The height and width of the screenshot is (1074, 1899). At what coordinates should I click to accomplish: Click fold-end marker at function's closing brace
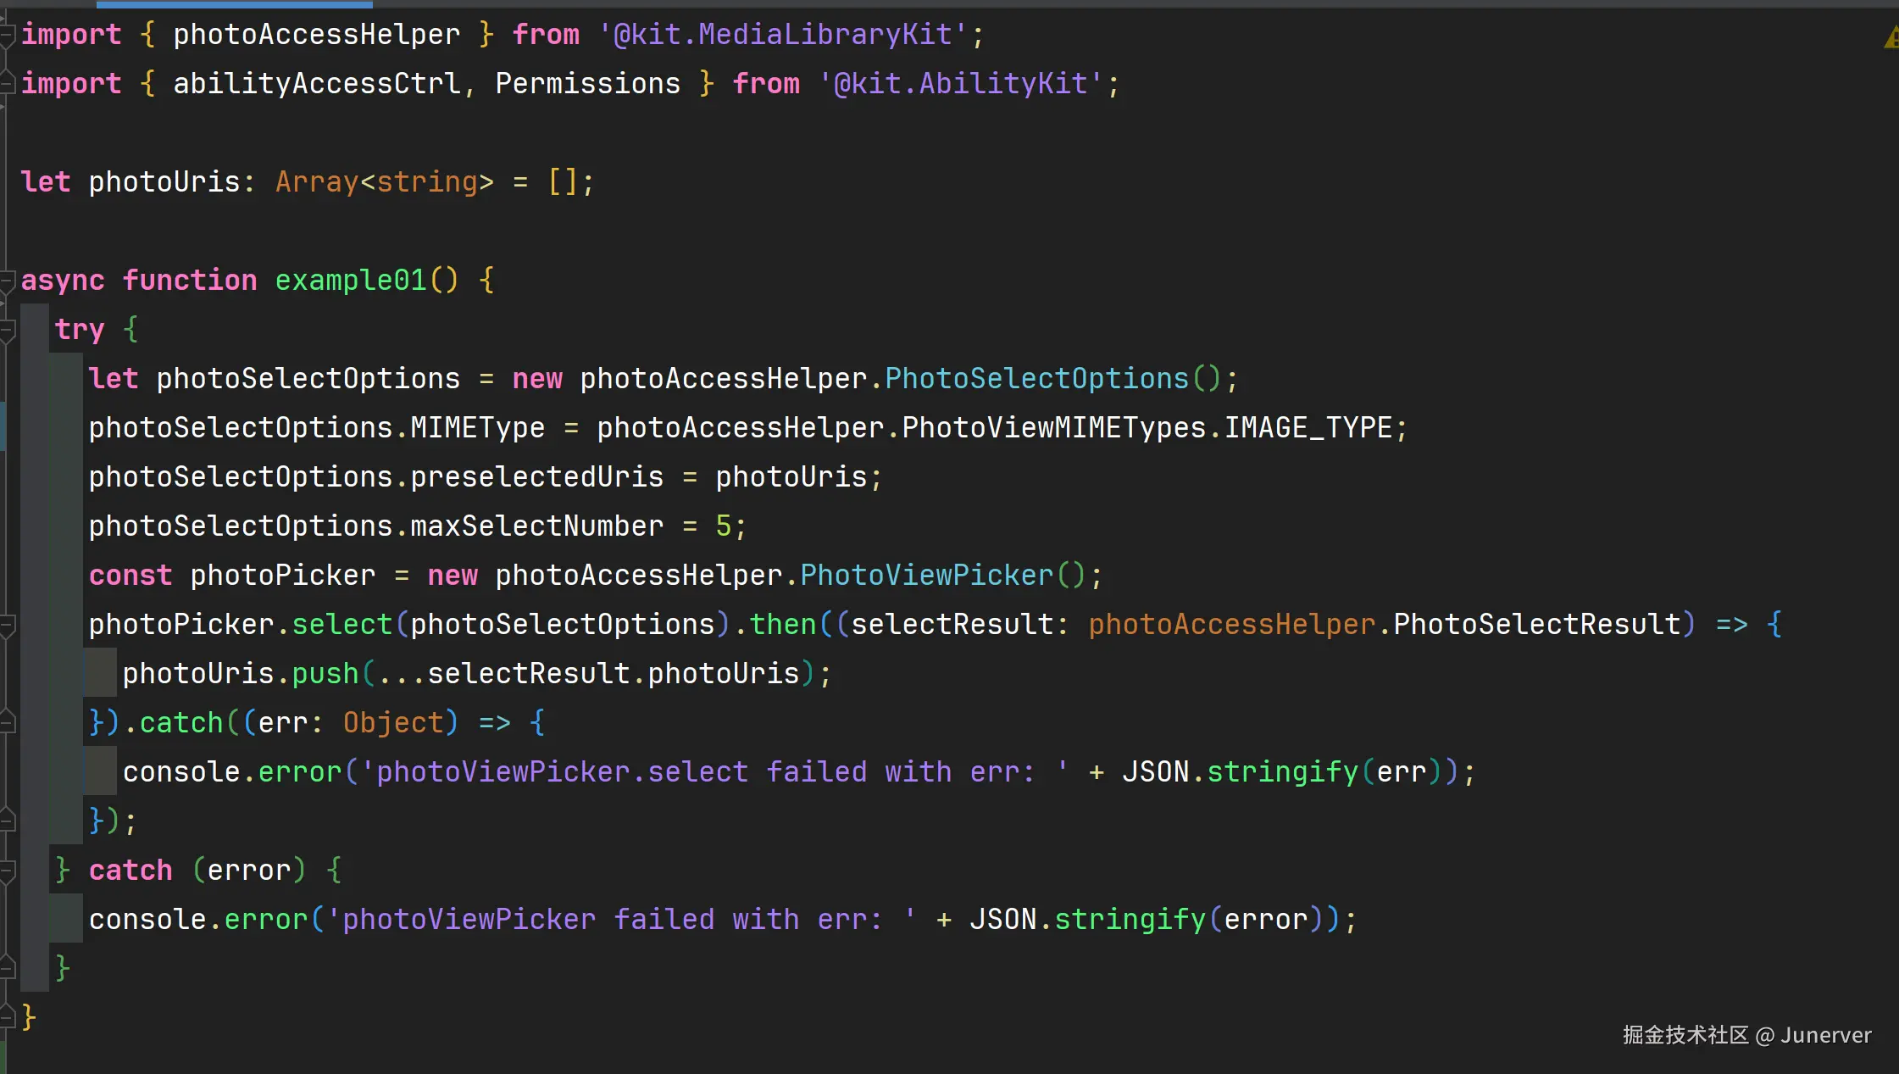pyautogui.click(x=7, y=1016)
